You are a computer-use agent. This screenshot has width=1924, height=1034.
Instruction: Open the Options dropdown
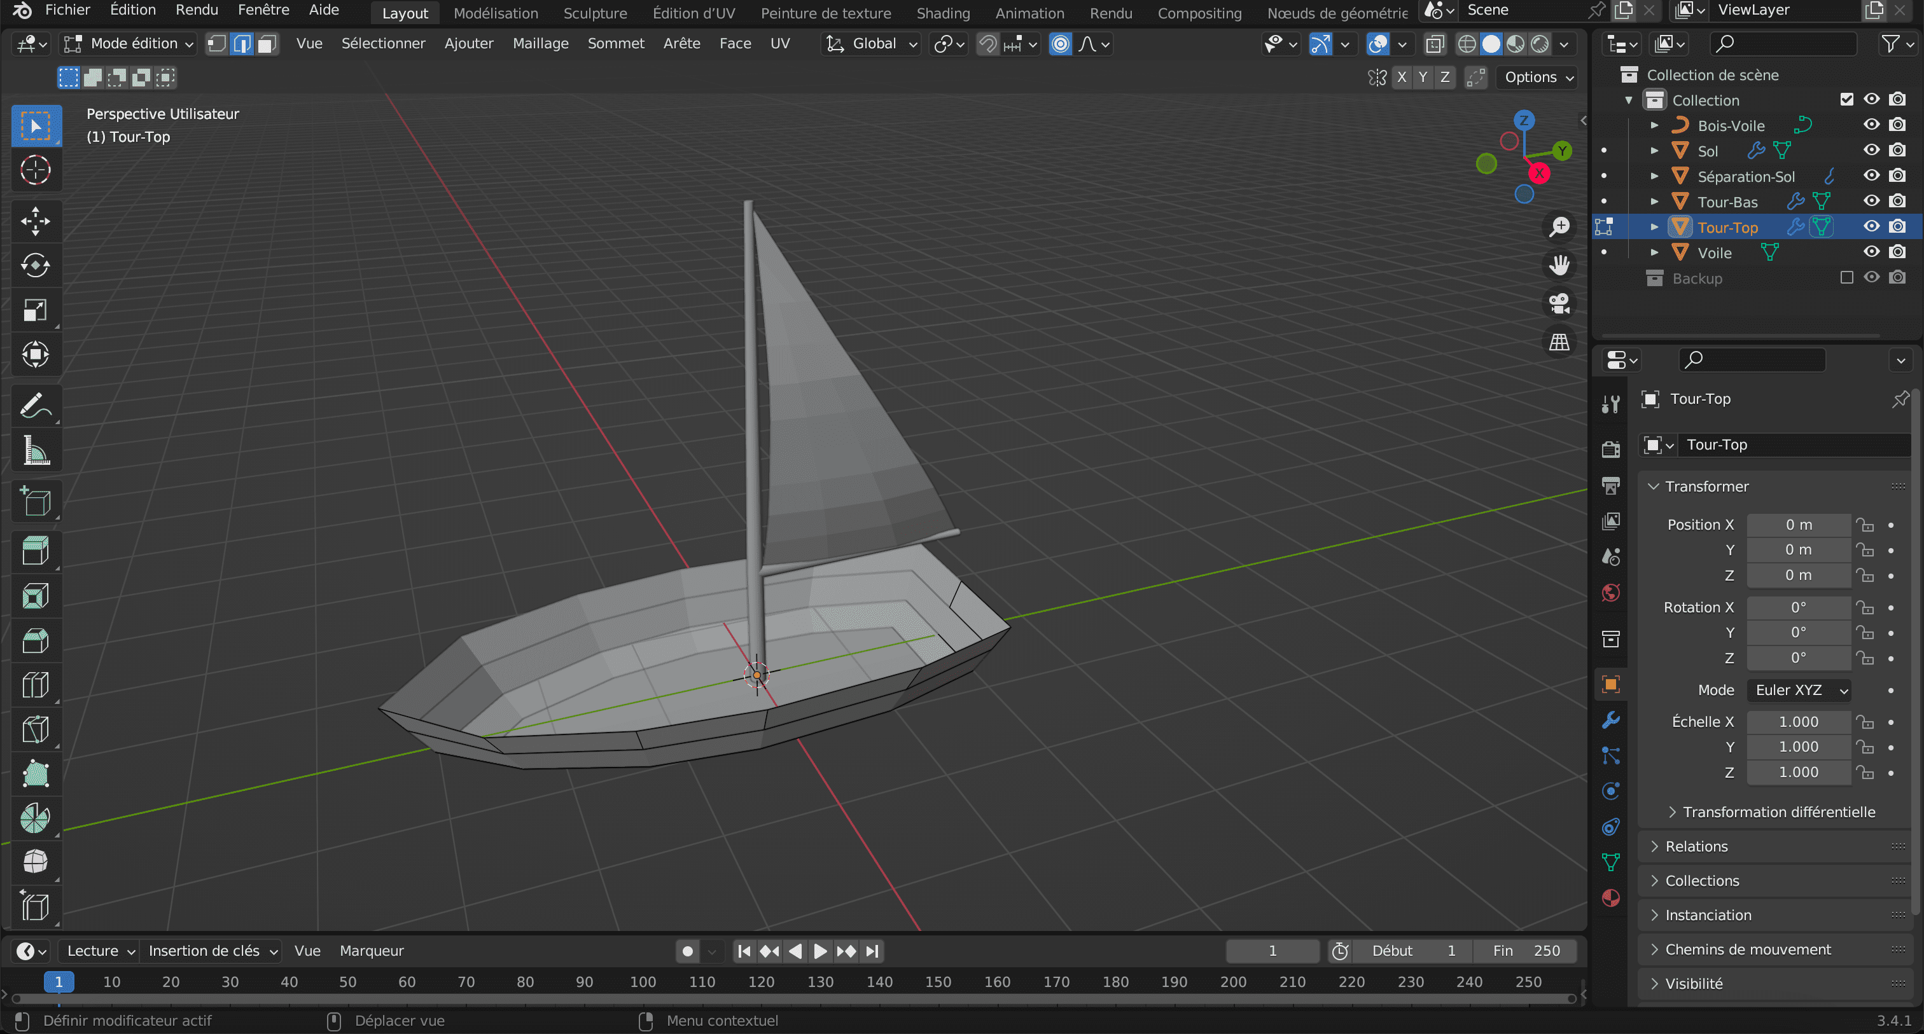click(1539, 77)
